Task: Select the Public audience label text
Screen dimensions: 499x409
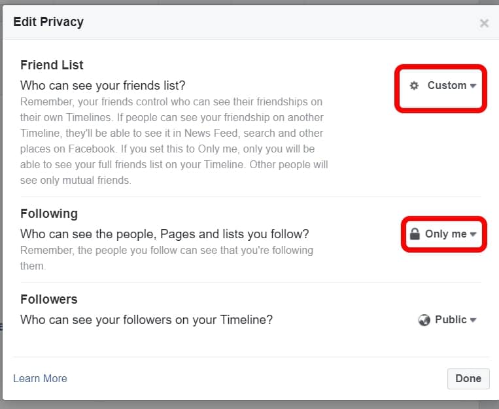Action: point(451,320)
